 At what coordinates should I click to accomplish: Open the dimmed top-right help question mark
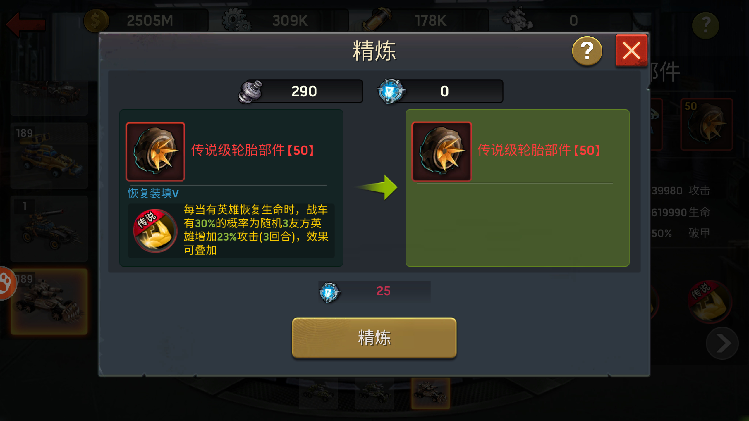(x=705, y=25)
